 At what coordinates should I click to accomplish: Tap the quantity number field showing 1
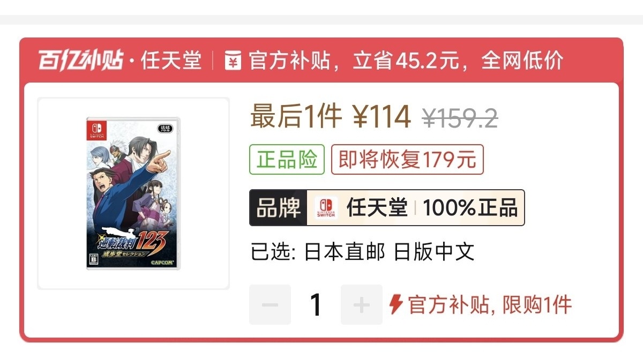316,304
